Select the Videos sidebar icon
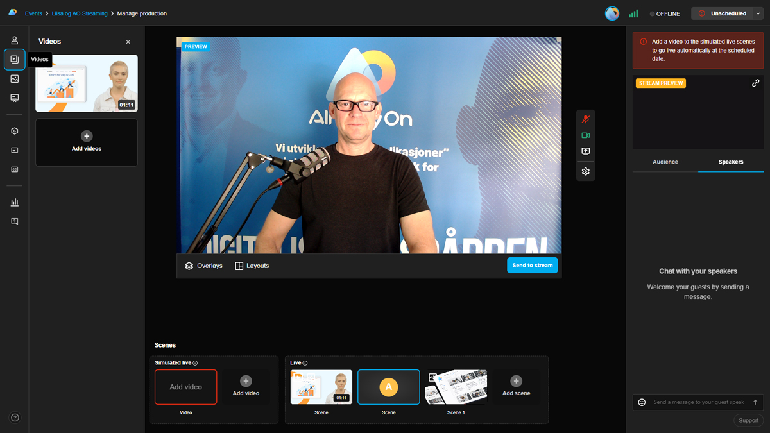This screenshot has width=770, height=433. [x=15, y=60]
